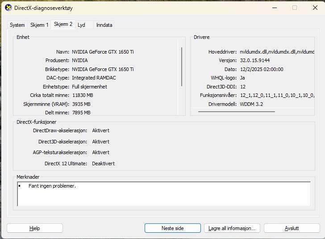325x239 pixels.
Task: Click the Cirka totalt minne label
Action: 50,95
